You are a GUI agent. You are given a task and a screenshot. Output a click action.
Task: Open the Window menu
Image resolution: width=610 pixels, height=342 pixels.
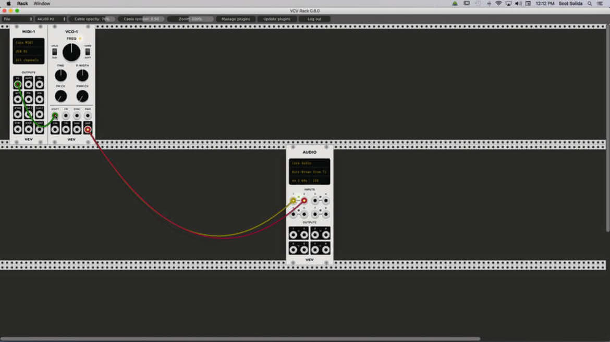[x=42, y=4]
